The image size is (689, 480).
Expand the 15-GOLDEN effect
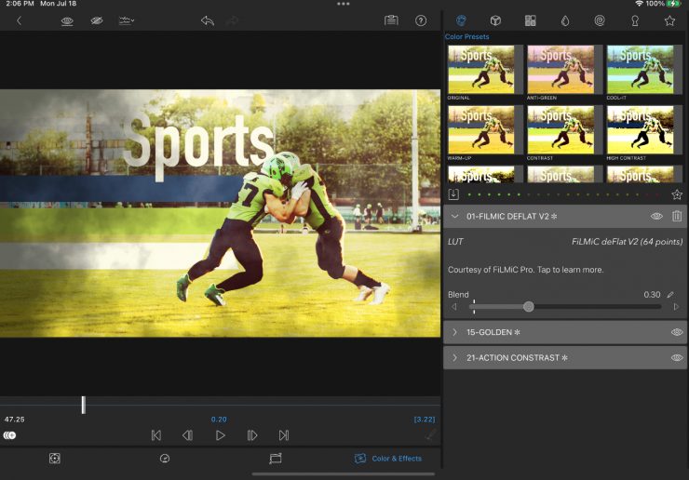(x=455, y=332)
